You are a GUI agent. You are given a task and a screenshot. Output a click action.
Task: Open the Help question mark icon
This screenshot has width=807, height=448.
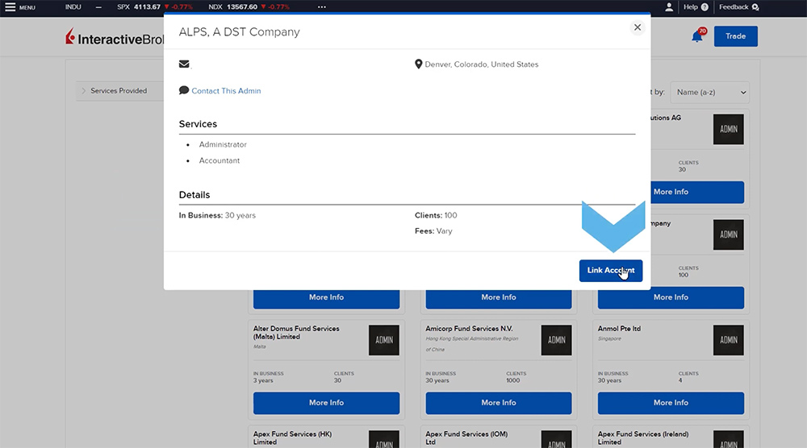point(705,7)
